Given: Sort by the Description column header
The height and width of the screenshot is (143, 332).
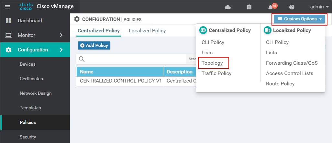Looking at the screenshot, I should pyautogui.click(x=180, y=71).
